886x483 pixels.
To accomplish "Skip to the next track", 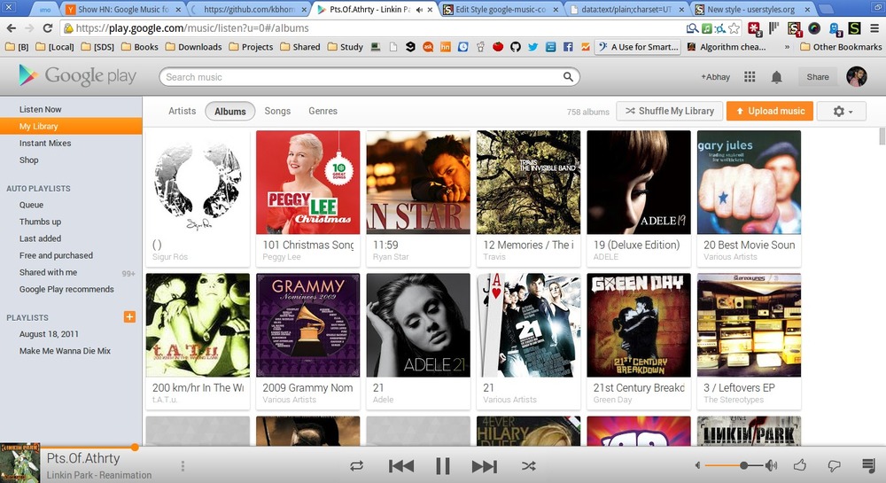I will (x=485, y=466).
